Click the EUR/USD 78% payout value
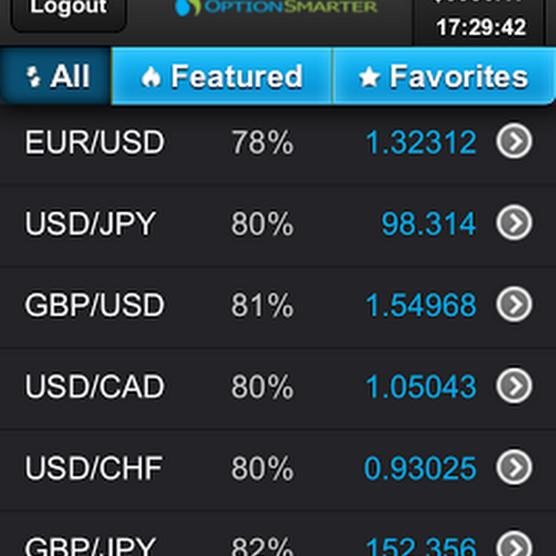556x556 pixels. [262, 143]
